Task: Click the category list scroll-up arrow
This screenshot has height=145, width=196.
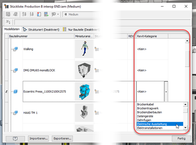Action: pos(185,104)
